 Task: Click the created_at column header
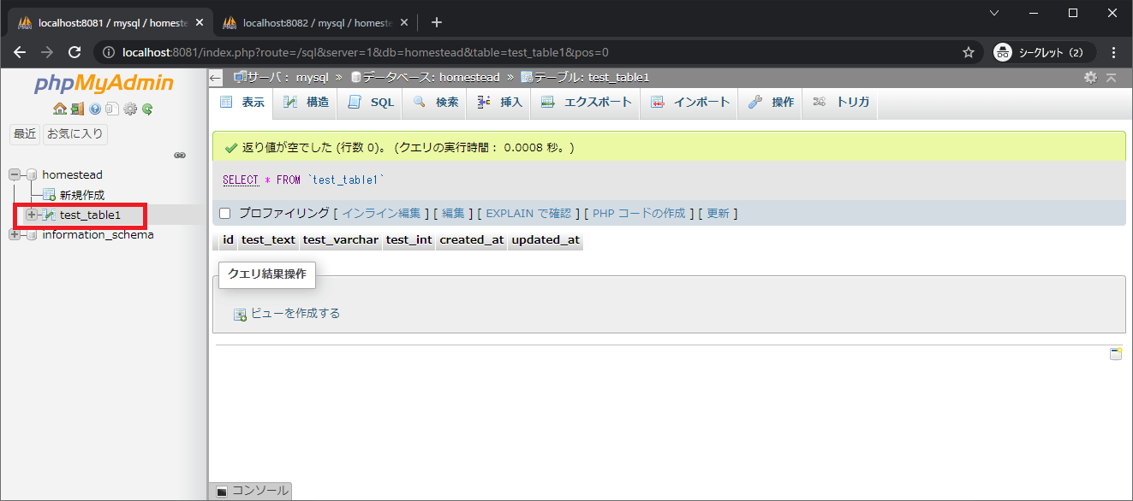tap(472, 240)
